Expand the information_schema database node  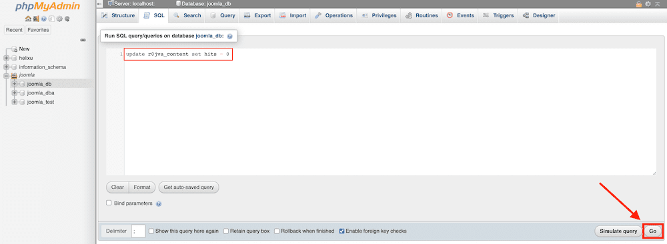pyautogui.click(x=7, y=67)
